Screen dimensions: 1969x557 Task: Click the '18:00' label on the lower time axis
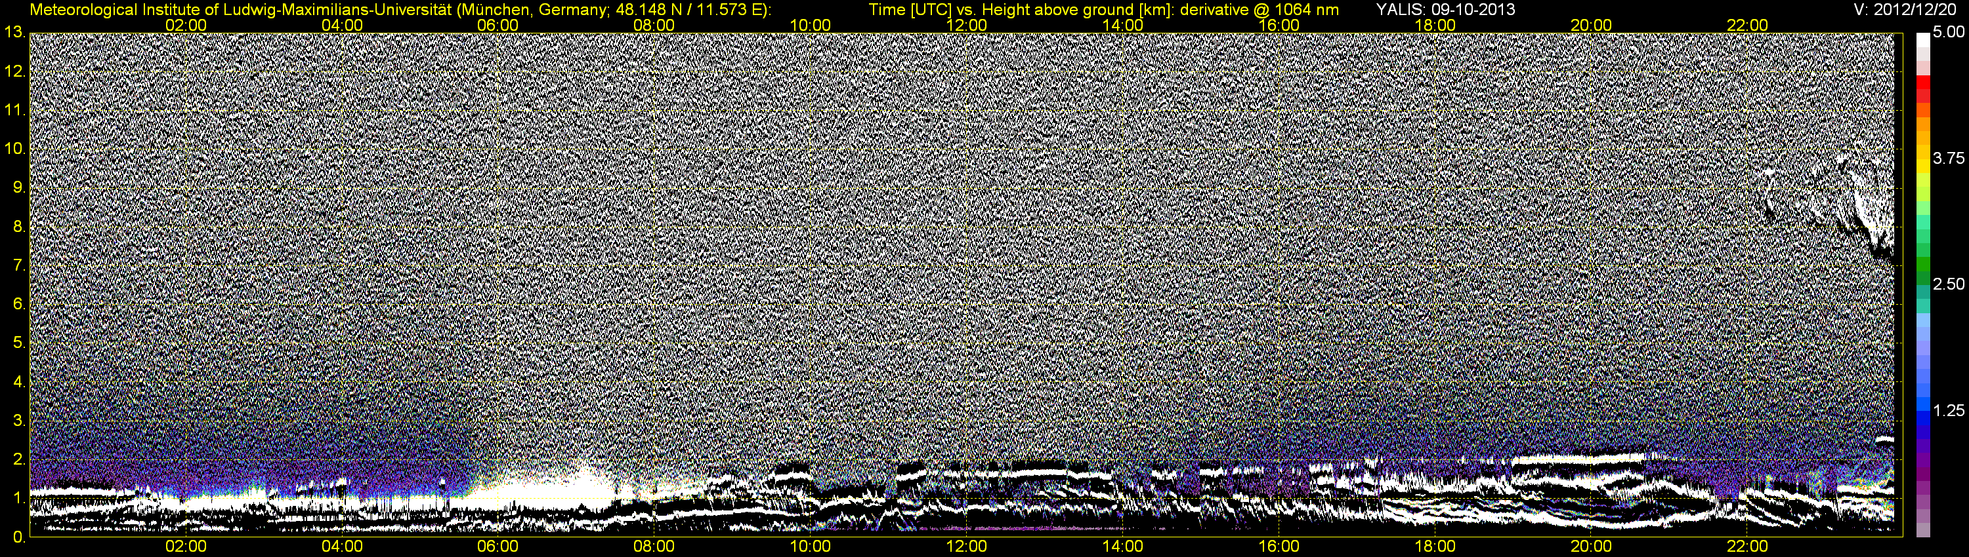pyautogui.click(x=1435, y=547)
